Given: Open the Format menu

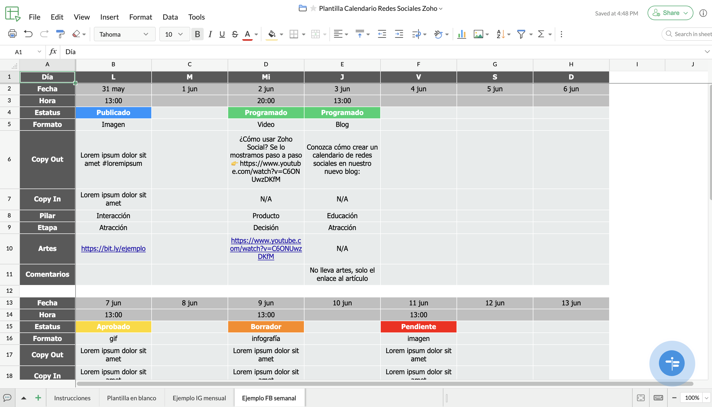Looking at the screenshot, I should [x=140, y=17].
